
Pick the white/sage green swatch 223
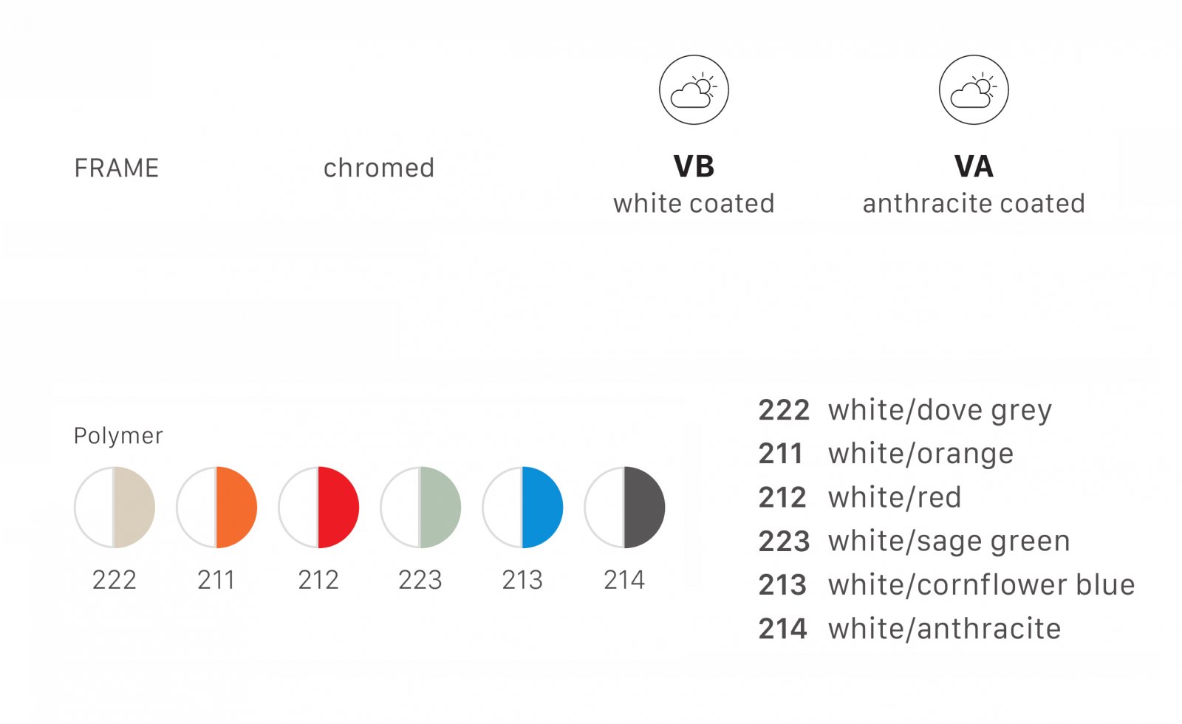pos(420,507)
